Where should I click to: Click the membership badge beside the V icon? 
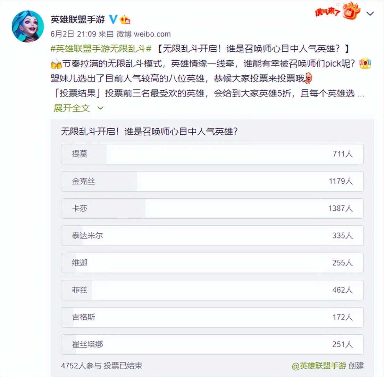126,20
